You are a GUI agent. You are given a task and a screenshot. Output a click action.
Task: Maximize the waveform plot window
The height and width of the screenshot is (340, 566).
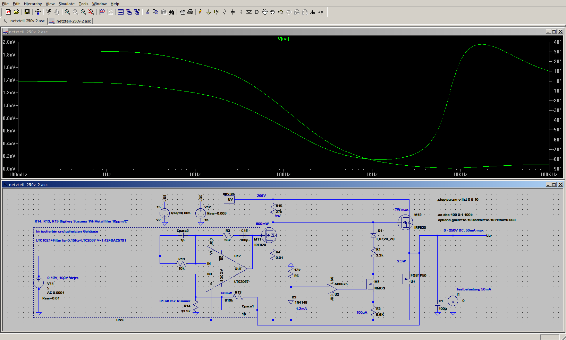tap(554, 32)
